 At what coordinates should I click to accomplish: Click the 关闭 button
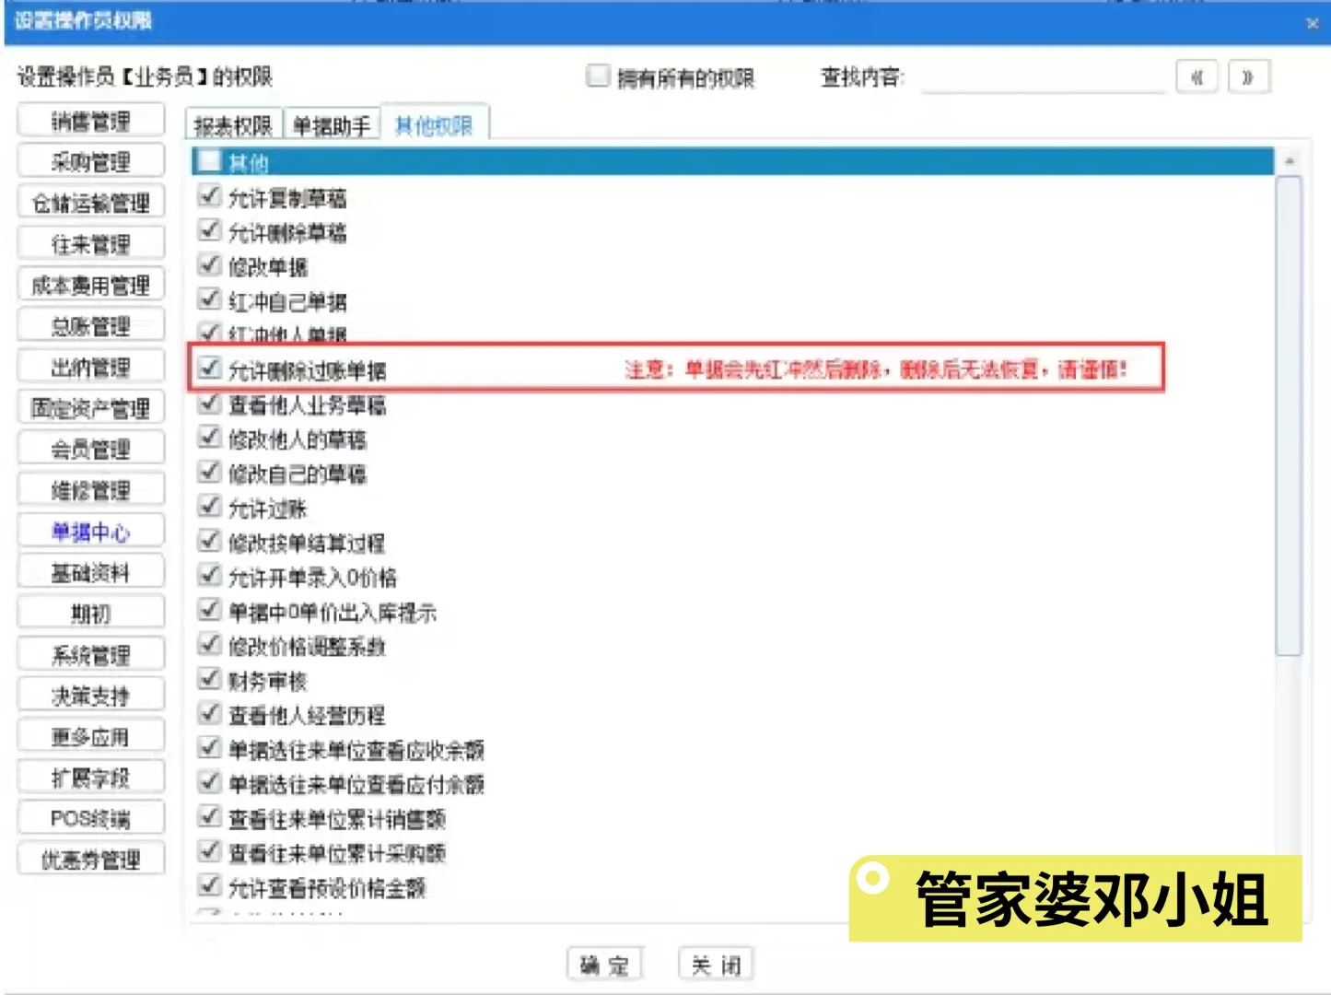[716, 964]
